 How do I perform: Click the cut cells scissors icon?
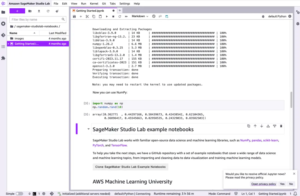[x=87, y=16]
